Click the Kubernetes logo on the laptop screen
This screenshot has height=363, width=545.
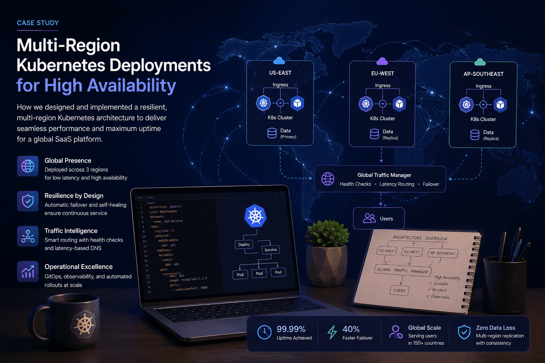point(255,216)
